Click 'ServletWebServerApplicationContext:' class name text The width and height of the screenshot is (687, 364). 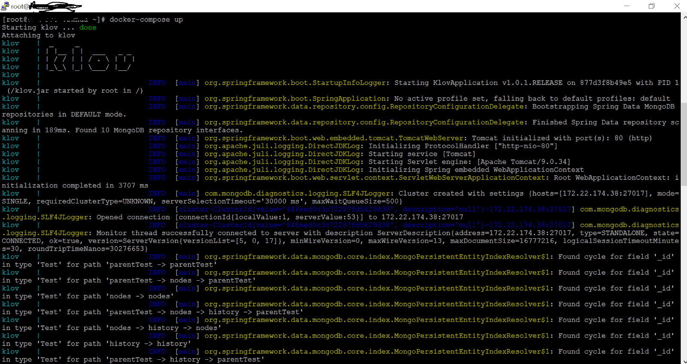(474, 178)
